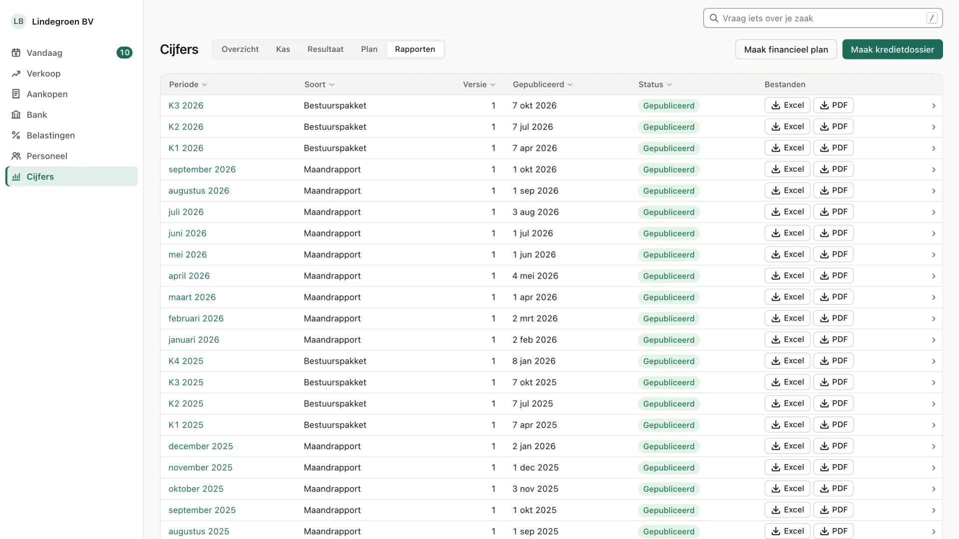Screen dimensions: 959x539
Task: Open the Soort column filter
Action: (319, 84)
